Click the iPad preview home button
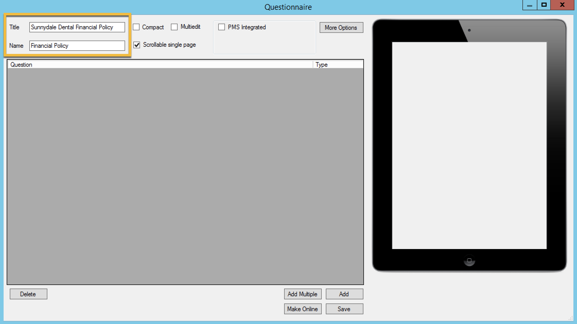 coord(469,260)
